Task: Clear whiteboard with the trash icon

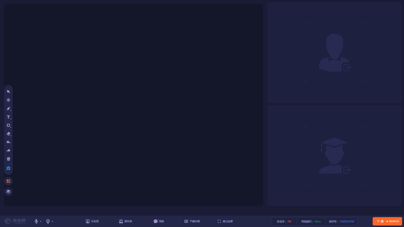Action: point(8,159)
